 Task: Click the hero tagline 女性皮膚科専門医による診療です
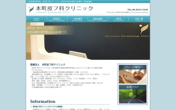point(47,32)
